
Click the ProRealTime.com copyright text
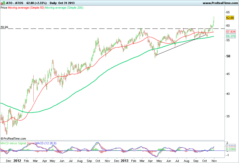13,139
